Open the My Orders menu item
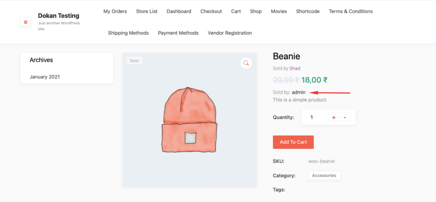This screenshot has height=202, width=436. pos(115,11)
